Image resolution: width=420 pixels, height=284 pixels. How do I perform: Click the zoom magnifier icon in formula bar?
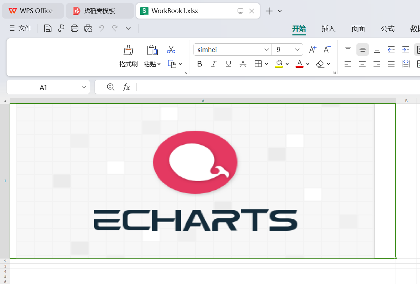pyautogui.click(x=111, y=87)
